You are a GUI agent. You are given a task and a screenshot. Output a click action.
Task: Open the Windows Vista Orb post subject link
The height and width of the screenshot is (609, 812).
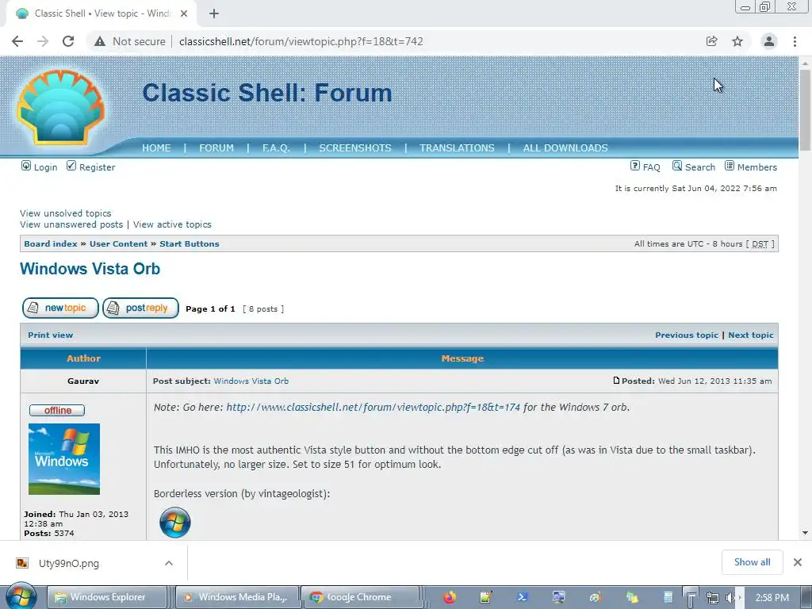(x=251, y=381)
